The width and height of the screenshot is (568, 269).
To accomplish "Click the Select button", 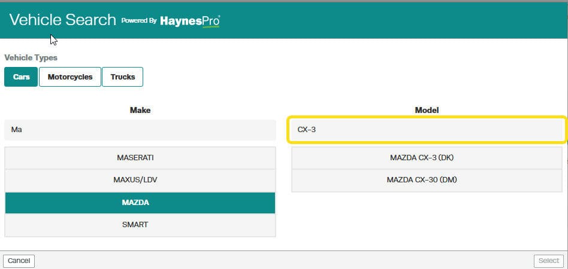I will 549,261.
